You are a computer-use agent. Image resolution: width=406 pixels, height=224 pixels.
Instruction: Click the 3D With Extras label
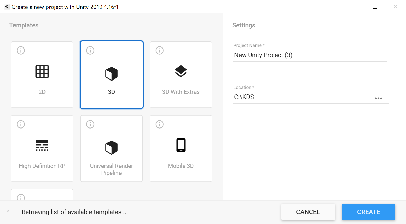coord(181,92)
